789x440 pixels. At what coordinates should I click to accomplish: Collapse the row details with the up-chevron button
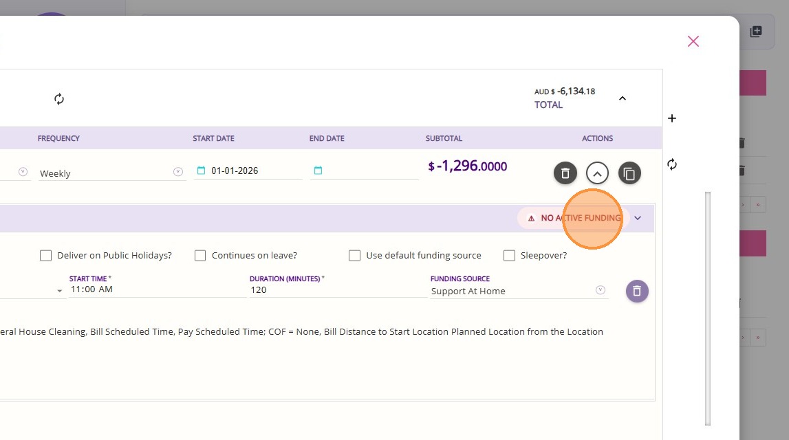click(x=597, y=173)
